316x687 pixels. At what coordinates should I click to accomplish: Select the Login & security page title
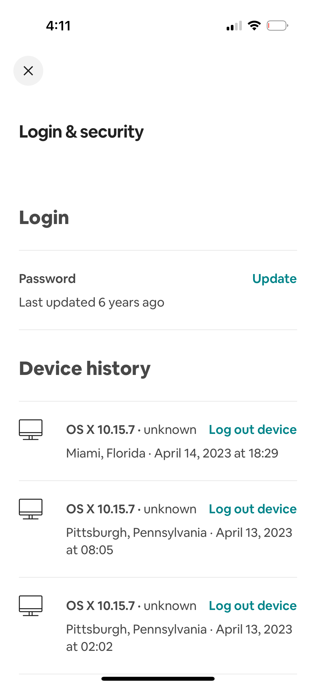click(81, 131)
